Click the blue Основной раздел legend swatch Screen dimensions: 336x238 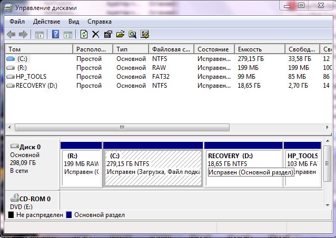coord(69,215)
